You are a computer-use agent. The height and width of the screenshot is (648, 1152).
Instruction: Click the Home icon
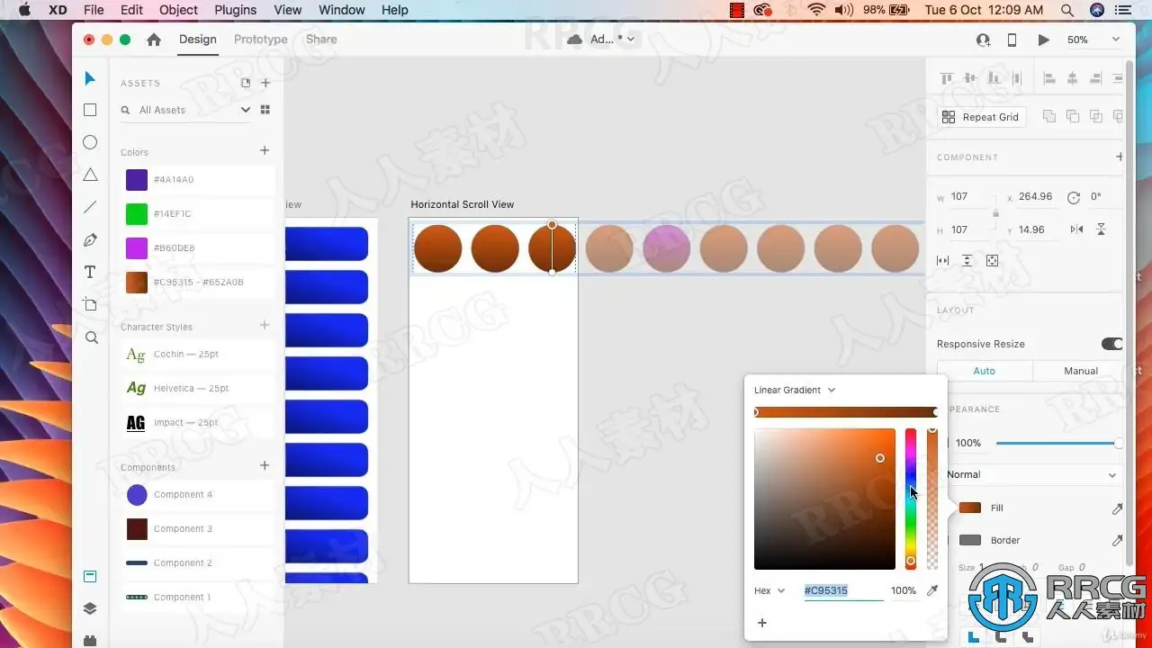point(154,40)
